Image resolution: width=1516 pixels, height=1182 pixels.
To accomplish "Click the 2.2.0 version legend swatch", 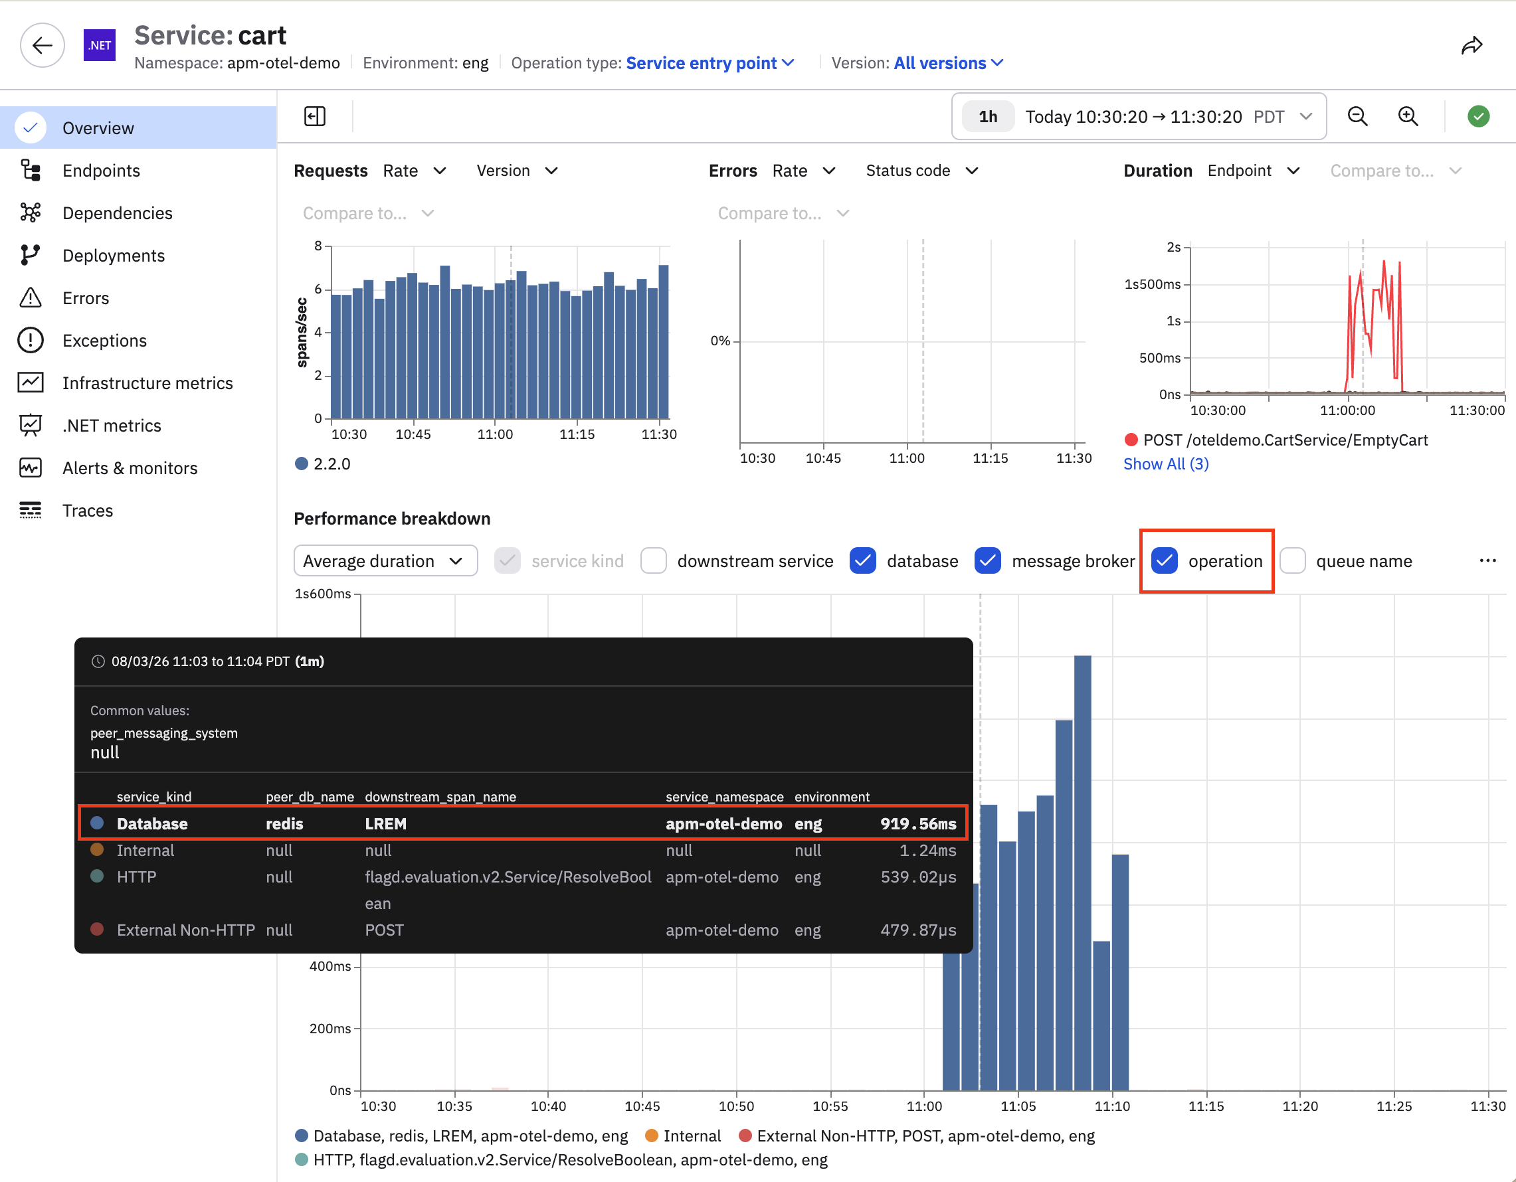I will pos(301,464).
